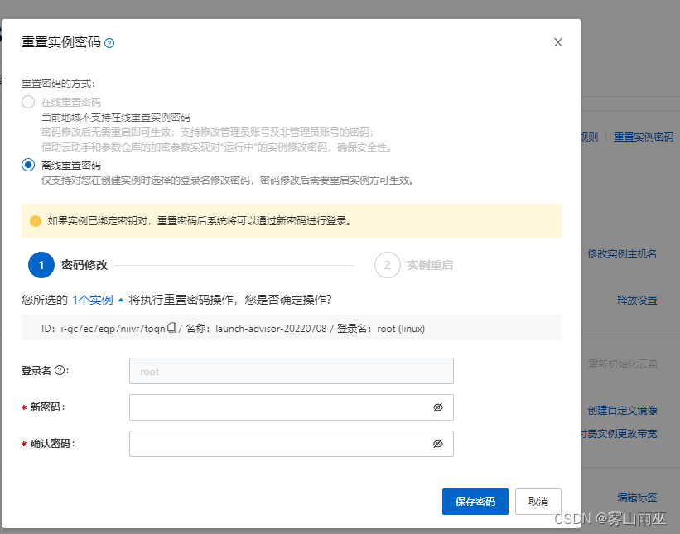Click 实例重启 step label

430,265
